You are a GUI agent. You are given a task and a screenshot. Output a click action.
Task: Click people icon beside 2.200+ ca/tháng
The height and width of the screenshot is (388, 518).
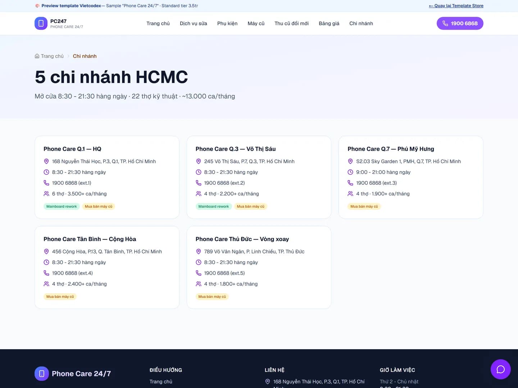[x=199, y=194]
